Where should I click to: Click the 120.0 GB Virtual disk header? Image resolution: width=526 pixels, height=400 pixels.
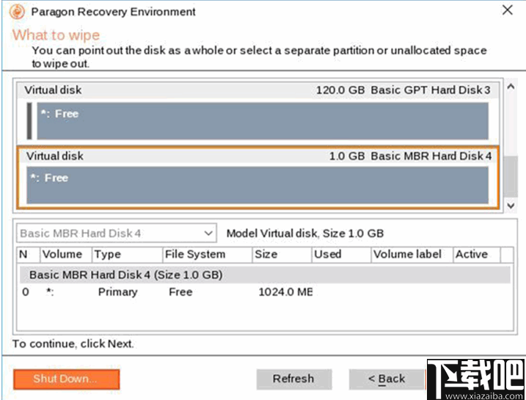(257, 90)
